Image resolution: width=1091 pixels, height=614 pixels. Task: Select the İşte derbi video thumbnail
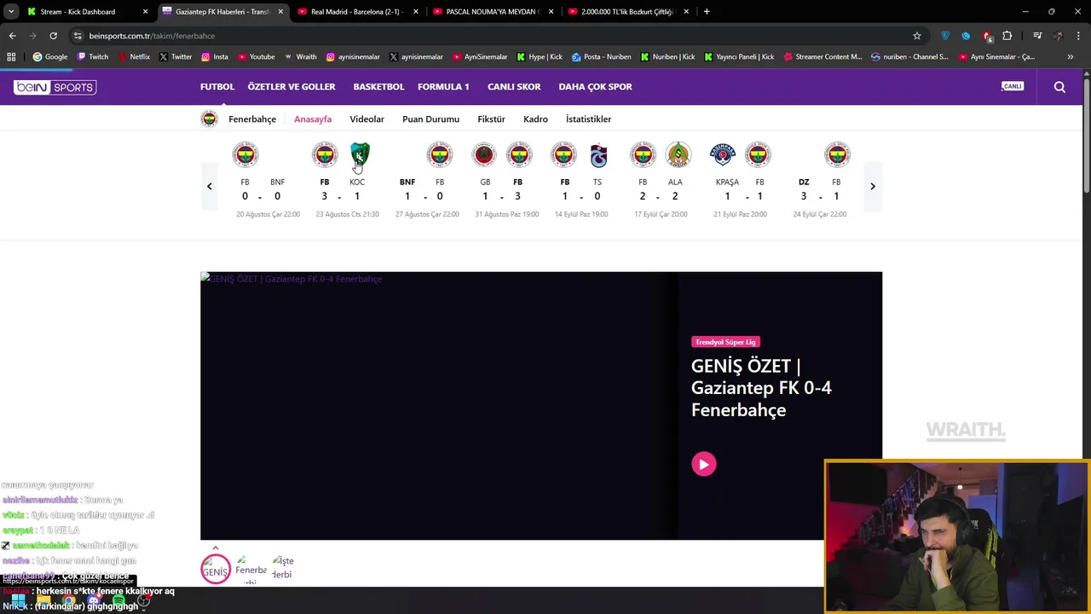pos(282,568)
